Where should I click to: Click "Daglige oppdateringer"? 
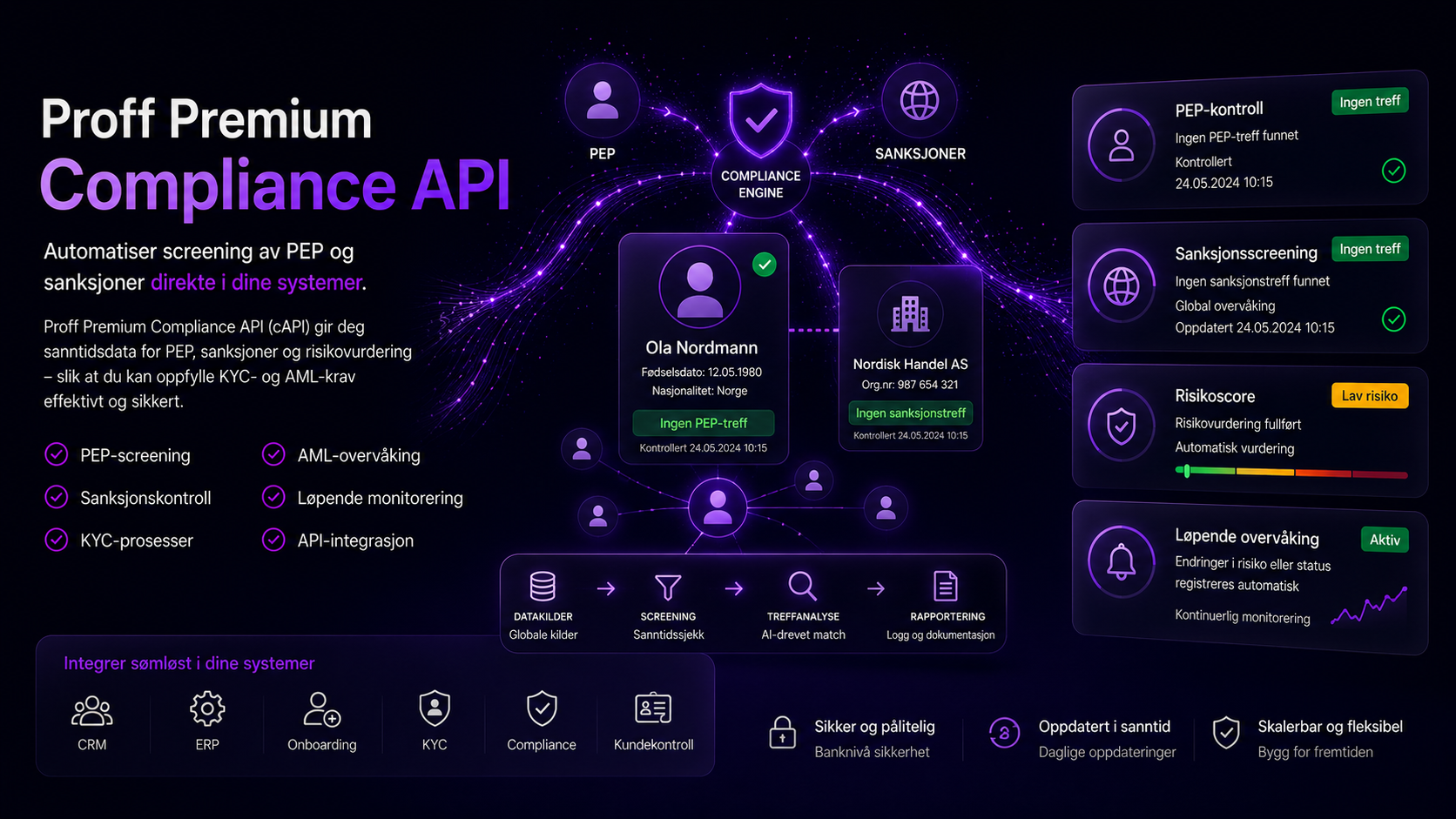[x=1107, y=752]
